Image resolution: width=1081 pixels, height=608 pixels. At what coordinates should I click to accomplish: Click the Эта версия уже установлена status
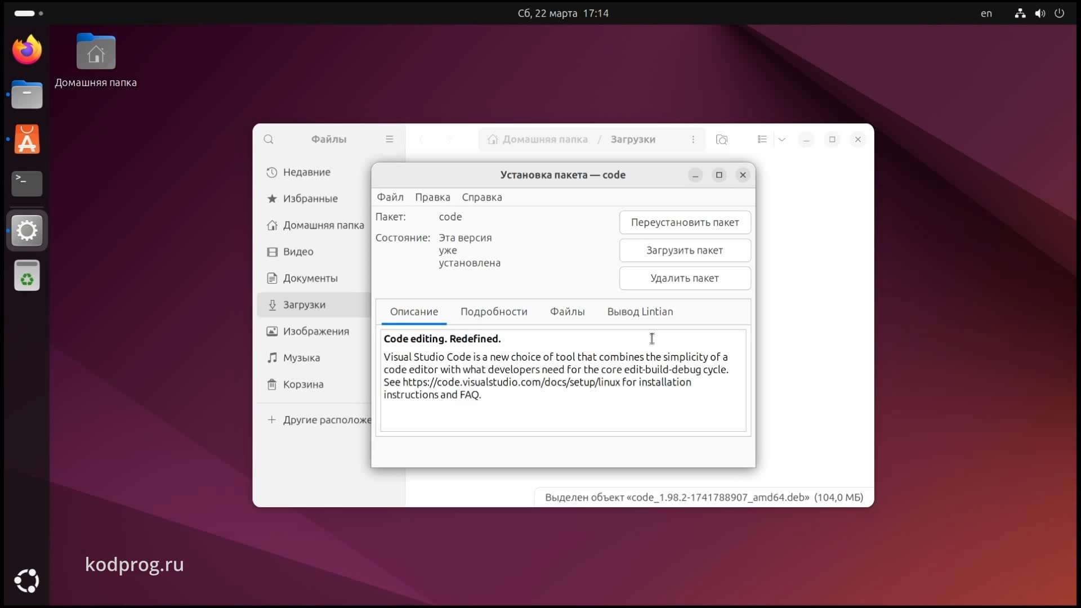coord(469,250)
